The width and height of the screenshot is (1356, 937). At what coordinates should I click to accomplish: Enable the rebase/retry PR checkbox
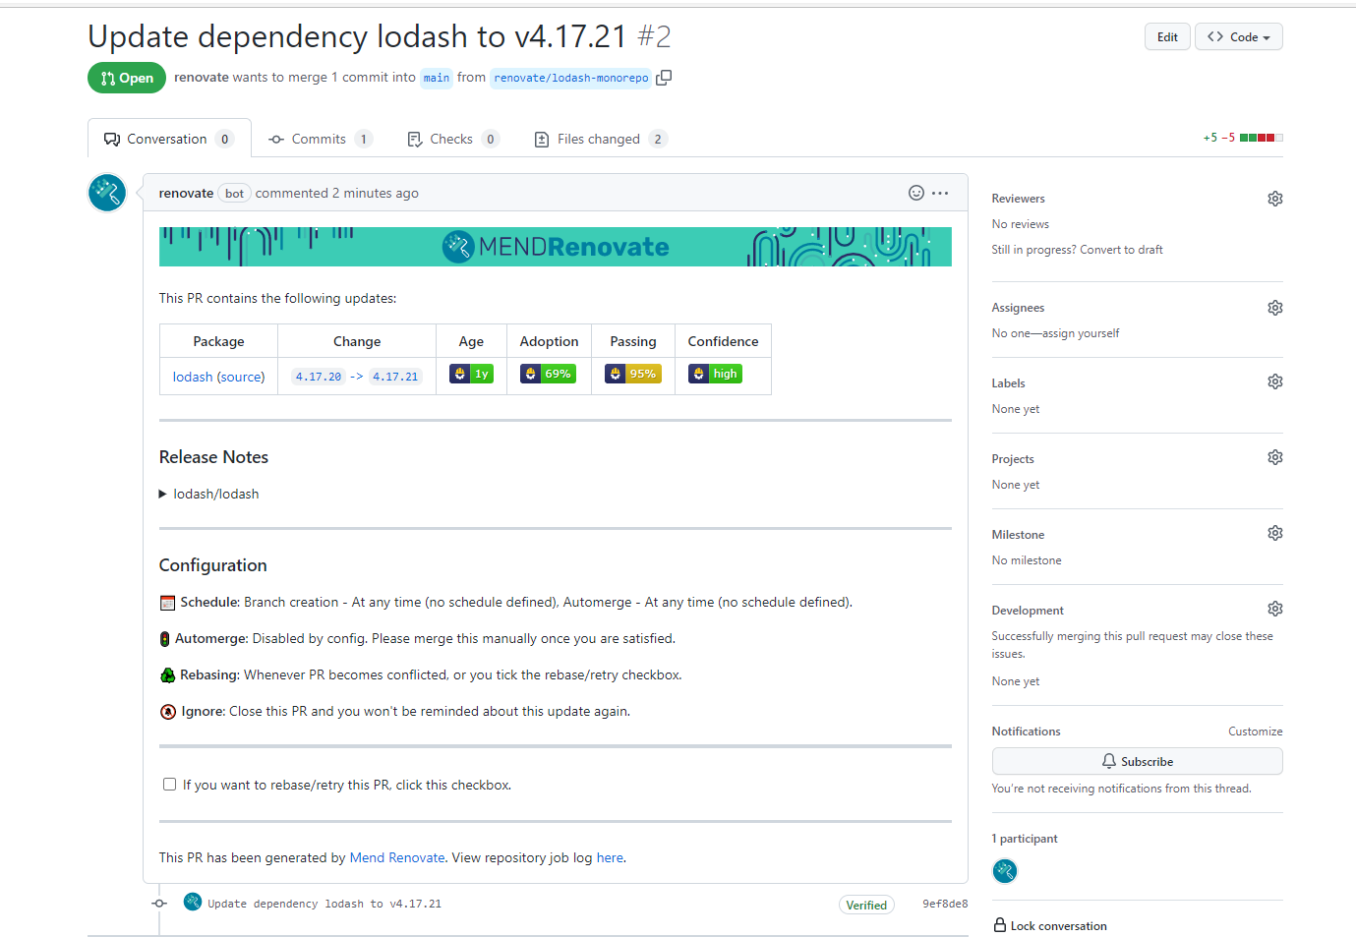coord(169,784)
